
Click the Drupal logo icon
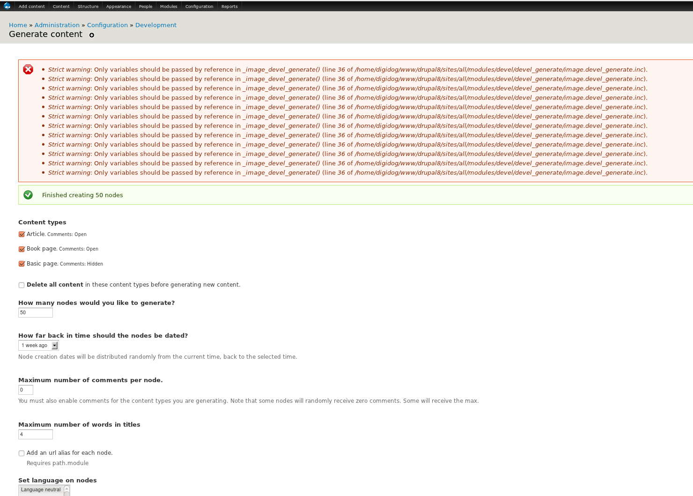pos(7,6)
